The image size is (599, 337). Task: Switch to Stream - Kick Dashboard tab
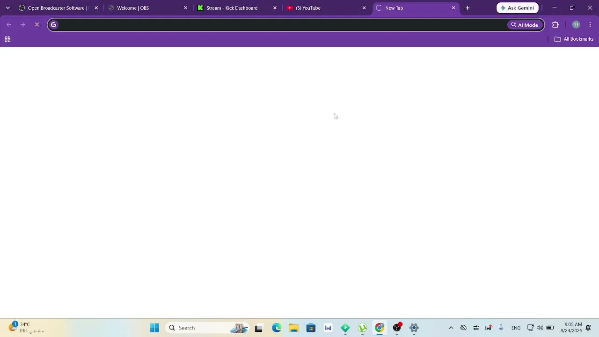coord(237,8)
